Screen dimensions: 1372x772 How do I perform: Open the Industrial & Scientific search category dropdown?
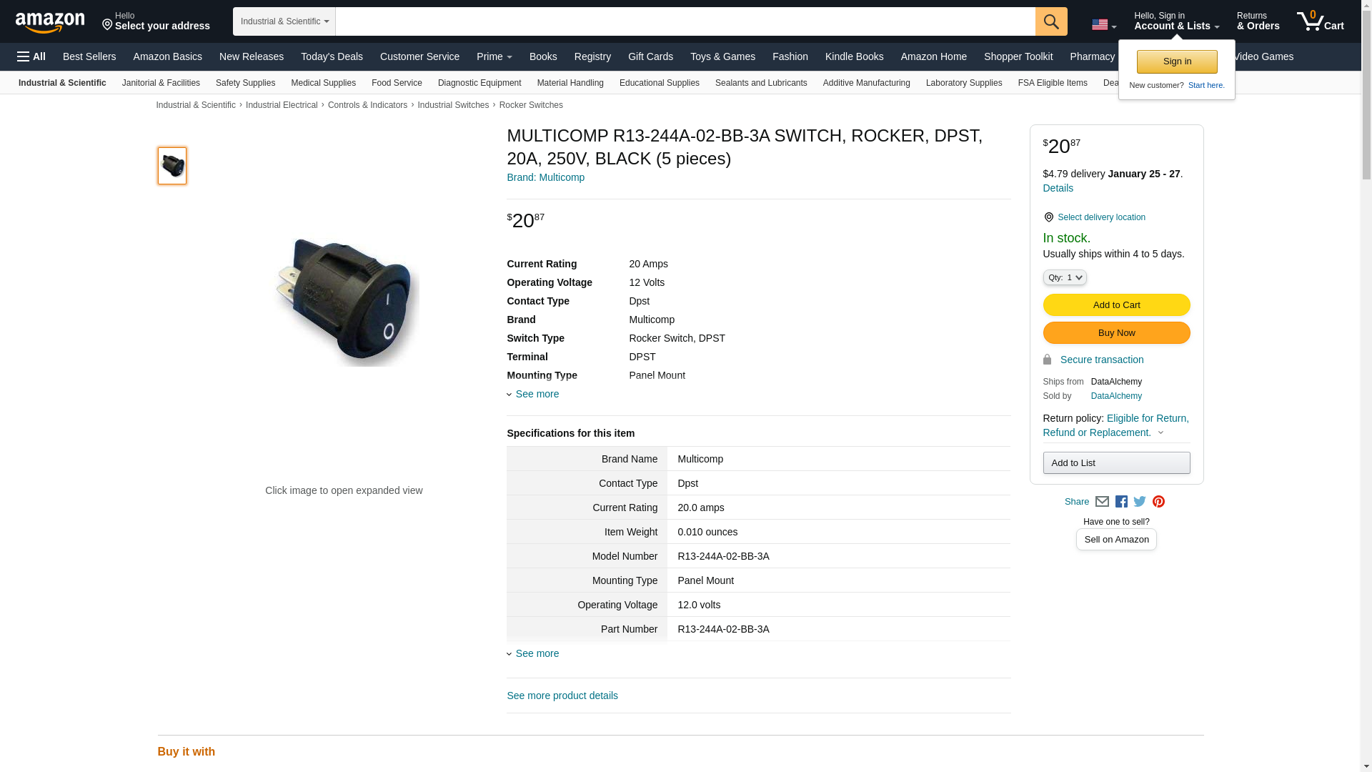click(x=284, y=21)
